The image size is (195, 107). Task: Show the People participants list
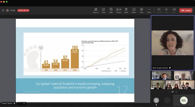[x=119, y=10]
